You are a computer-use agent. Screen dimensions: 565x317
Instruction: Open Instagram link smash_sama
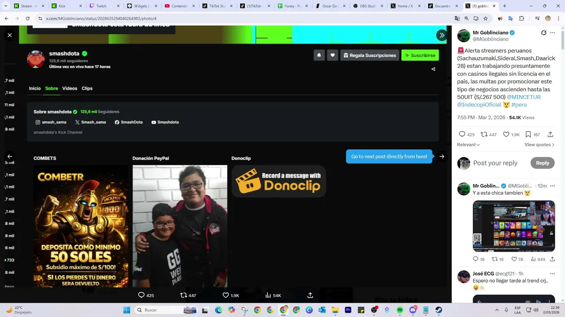[51, 122]
